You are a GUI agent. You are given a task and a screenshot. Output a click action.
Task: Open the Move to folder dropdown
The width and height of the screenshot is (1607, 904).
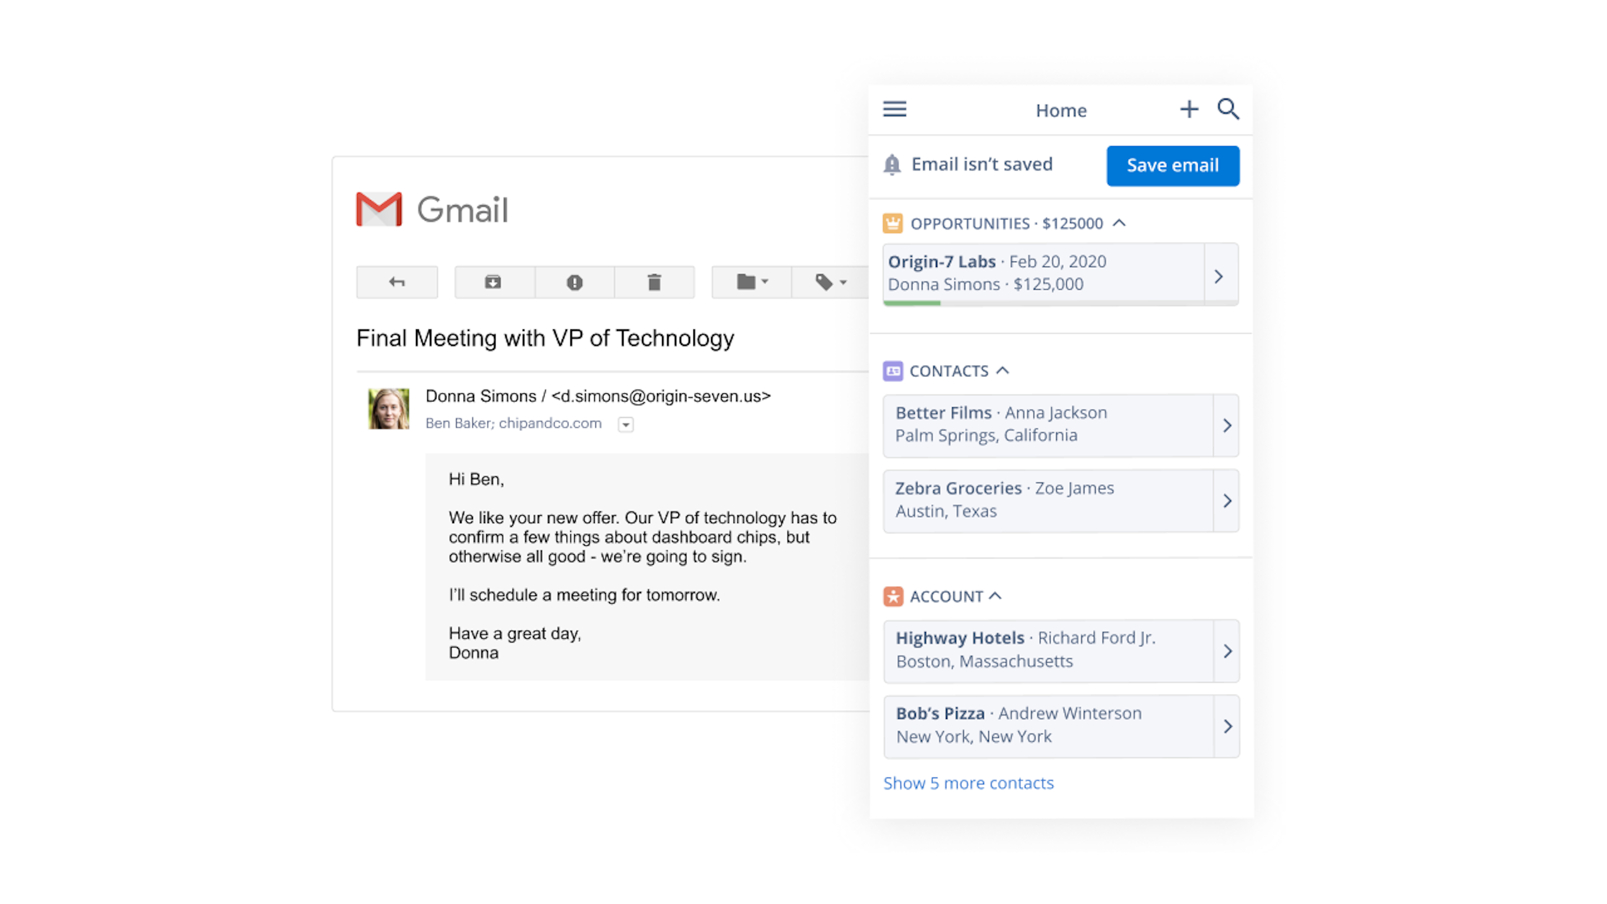(x=752, y=282)
